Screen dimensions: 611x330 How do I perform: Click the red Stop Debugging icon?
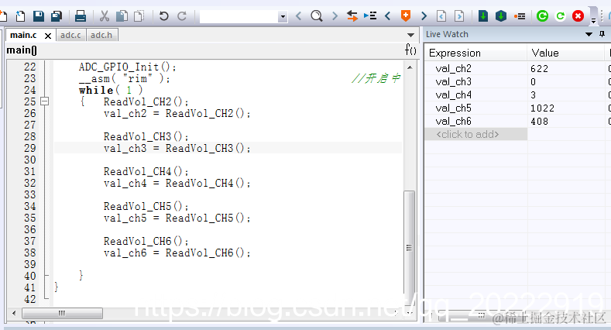pos(578,16)
